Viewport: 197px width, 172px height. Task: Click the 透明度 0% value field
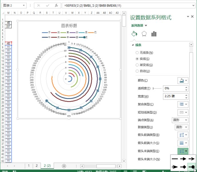(x=174, y=88)
